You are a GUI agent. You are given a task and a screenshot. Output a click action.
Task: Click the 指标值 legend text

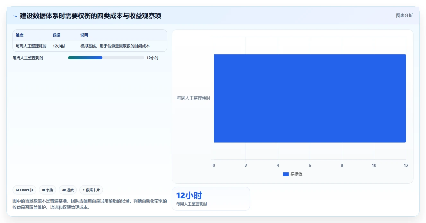(296, 174)
